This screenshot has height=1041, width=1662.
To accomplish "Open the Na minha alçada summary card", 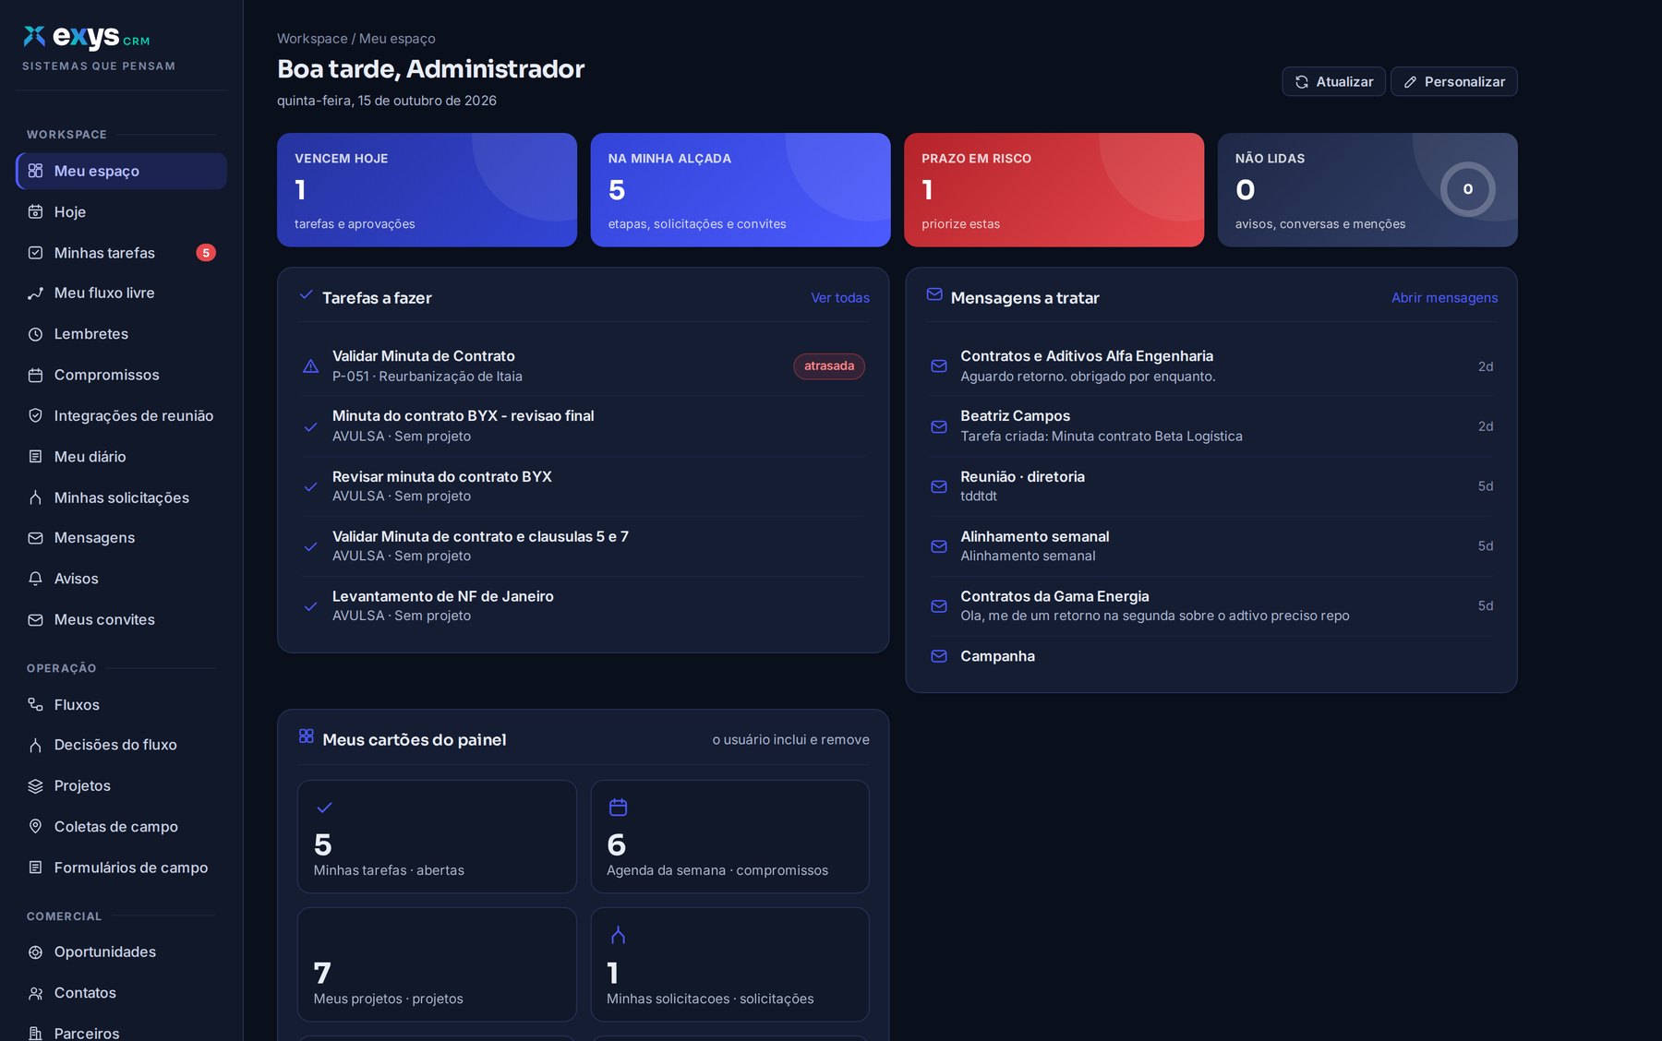I will click(x=741, y=190).
